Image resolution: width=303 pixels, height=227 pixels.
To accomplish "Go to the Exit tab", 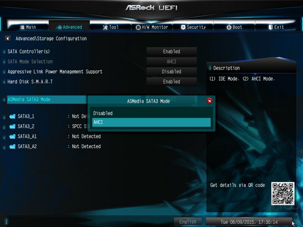I will [x=276, y=27].
